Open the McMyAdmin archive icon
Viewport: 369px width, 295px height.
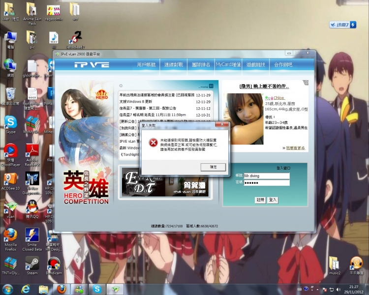pos(32,125)
